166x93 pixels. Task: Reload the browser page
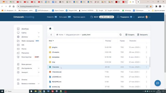click(10, 6)
